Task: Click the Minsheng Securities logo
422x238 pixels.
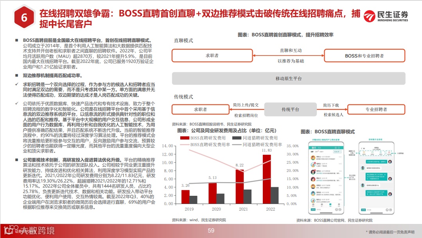Action: (x=386, y=16)
